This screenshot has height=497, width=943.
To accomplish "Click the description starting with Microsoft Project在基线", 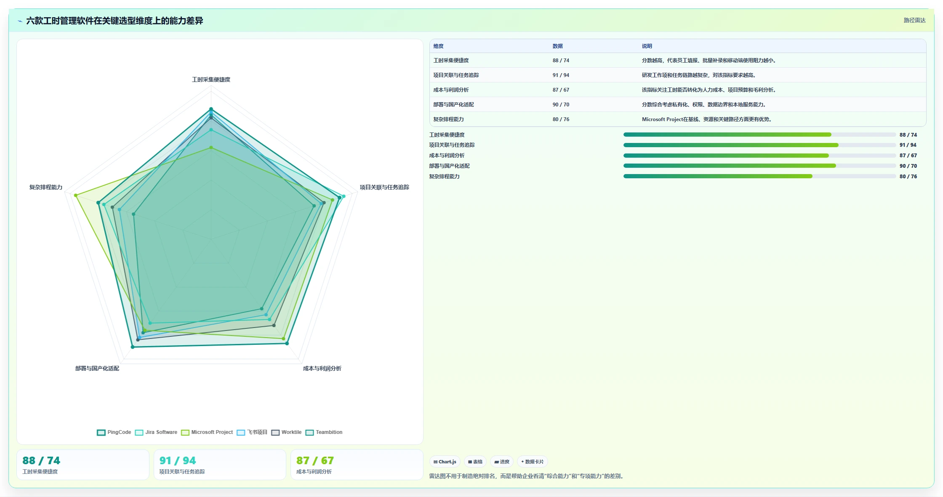I will 707,119.
